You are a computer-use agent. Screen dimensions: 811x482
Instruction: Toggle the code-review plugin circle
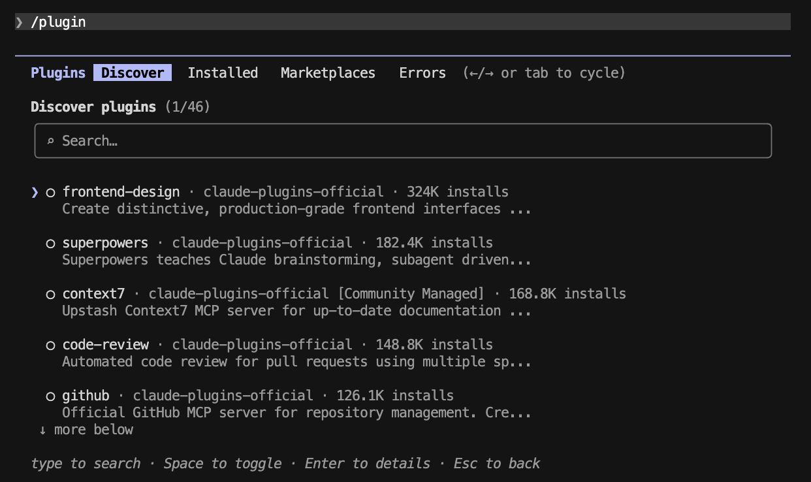point(50,345)
